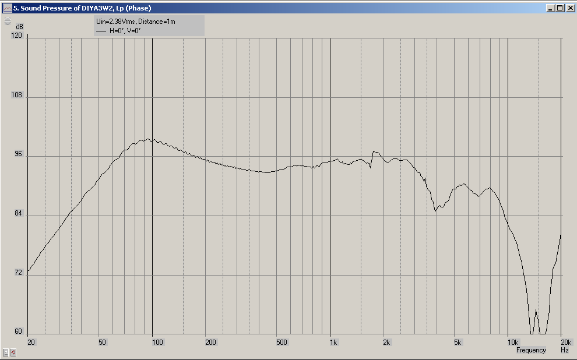
Task: Click the legend entry 'H=0°, V=0°'
Action: tap(125, 31)
